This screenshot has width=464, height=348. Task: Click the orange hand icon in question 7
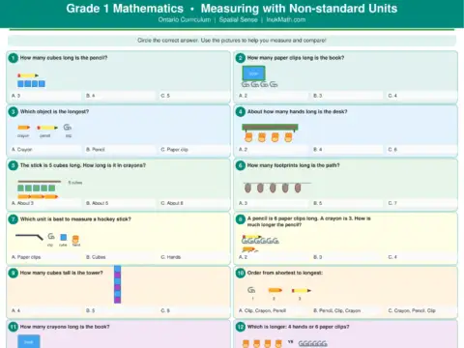tap(75, 239)
